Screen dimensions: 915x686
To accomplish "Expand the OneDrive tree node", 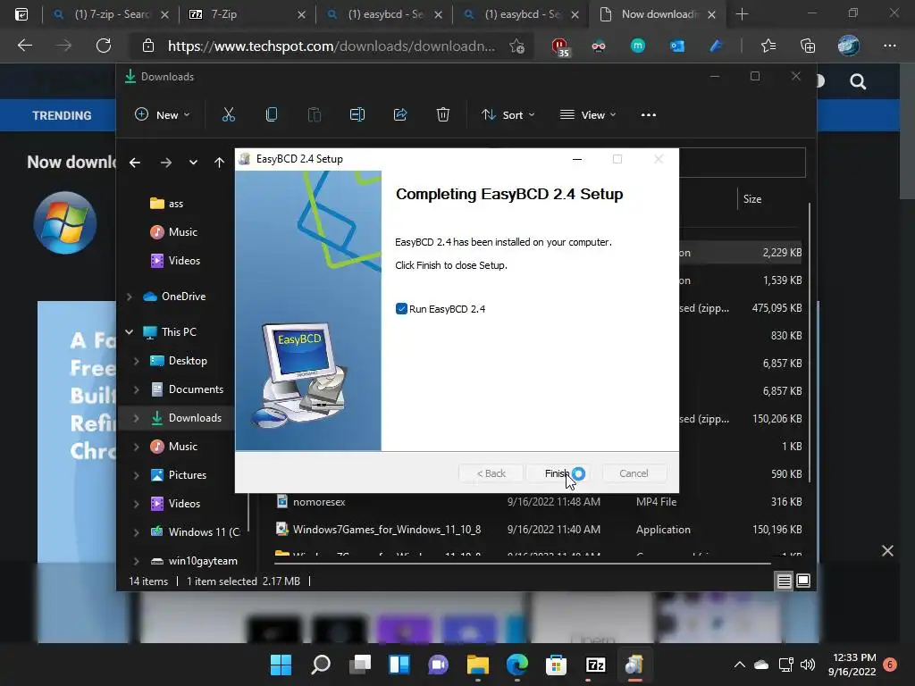I will pyautogui.click(x=129, y=297).
